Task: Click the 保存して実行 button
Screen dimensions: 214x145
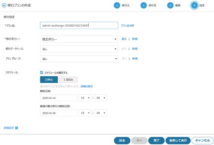Action: point(178,140)
